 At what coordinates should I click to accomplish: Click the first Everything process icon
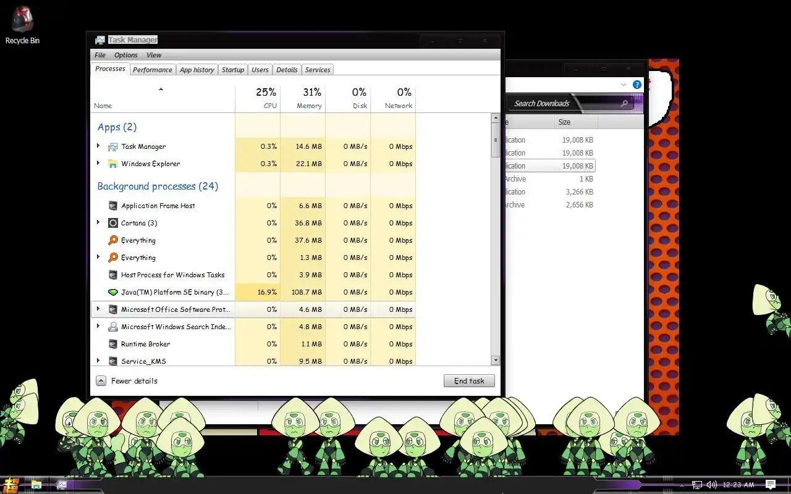pos(112,240)
